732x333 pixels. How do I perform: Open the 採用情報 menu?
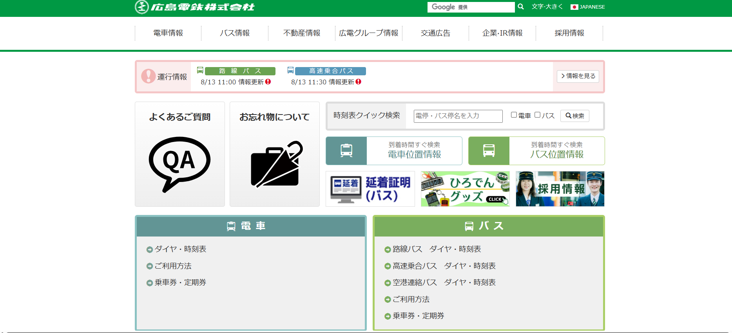(569, 33)
